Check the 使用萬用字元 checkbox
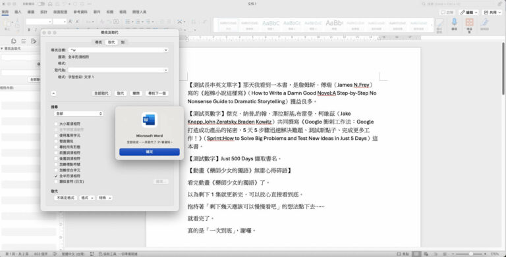Viewport: 506px width, 257px height. pos(57,135)
